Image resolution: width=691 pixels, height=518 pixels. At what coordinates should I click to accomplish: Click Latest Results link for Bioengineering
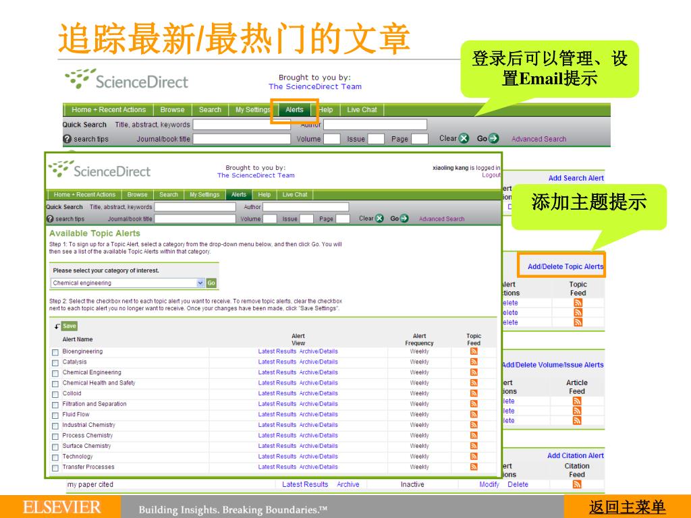click(277, 351)
